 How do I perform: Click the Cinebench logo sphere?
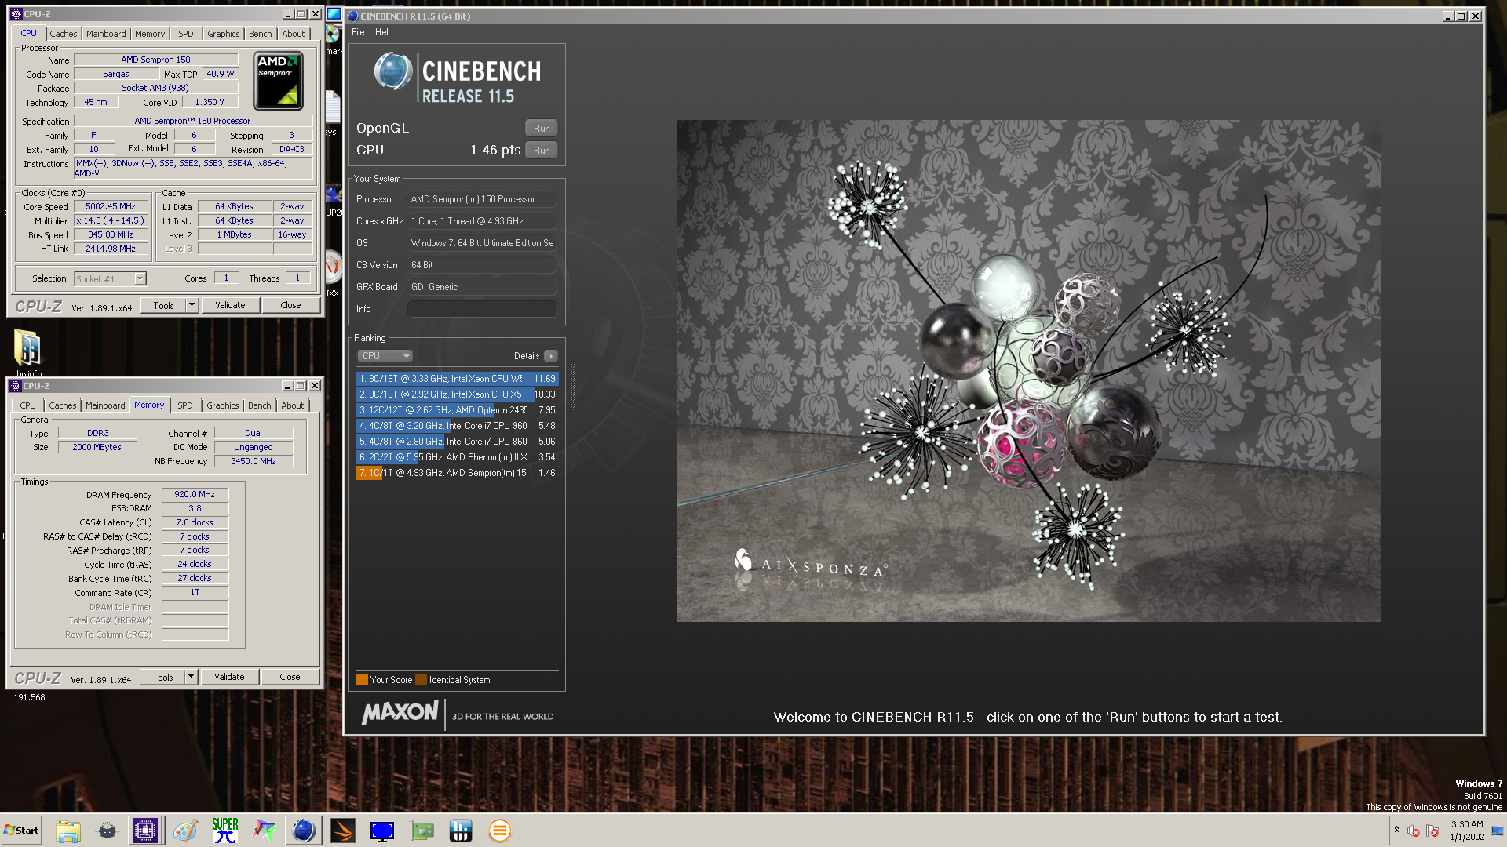tap(392, 71)
